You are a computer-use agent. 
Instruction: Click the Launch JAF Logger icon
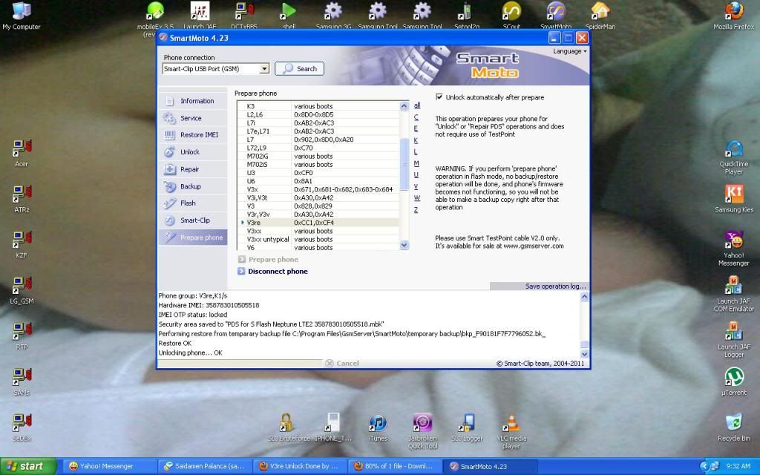pyautogui.click(x=734, y=340)
